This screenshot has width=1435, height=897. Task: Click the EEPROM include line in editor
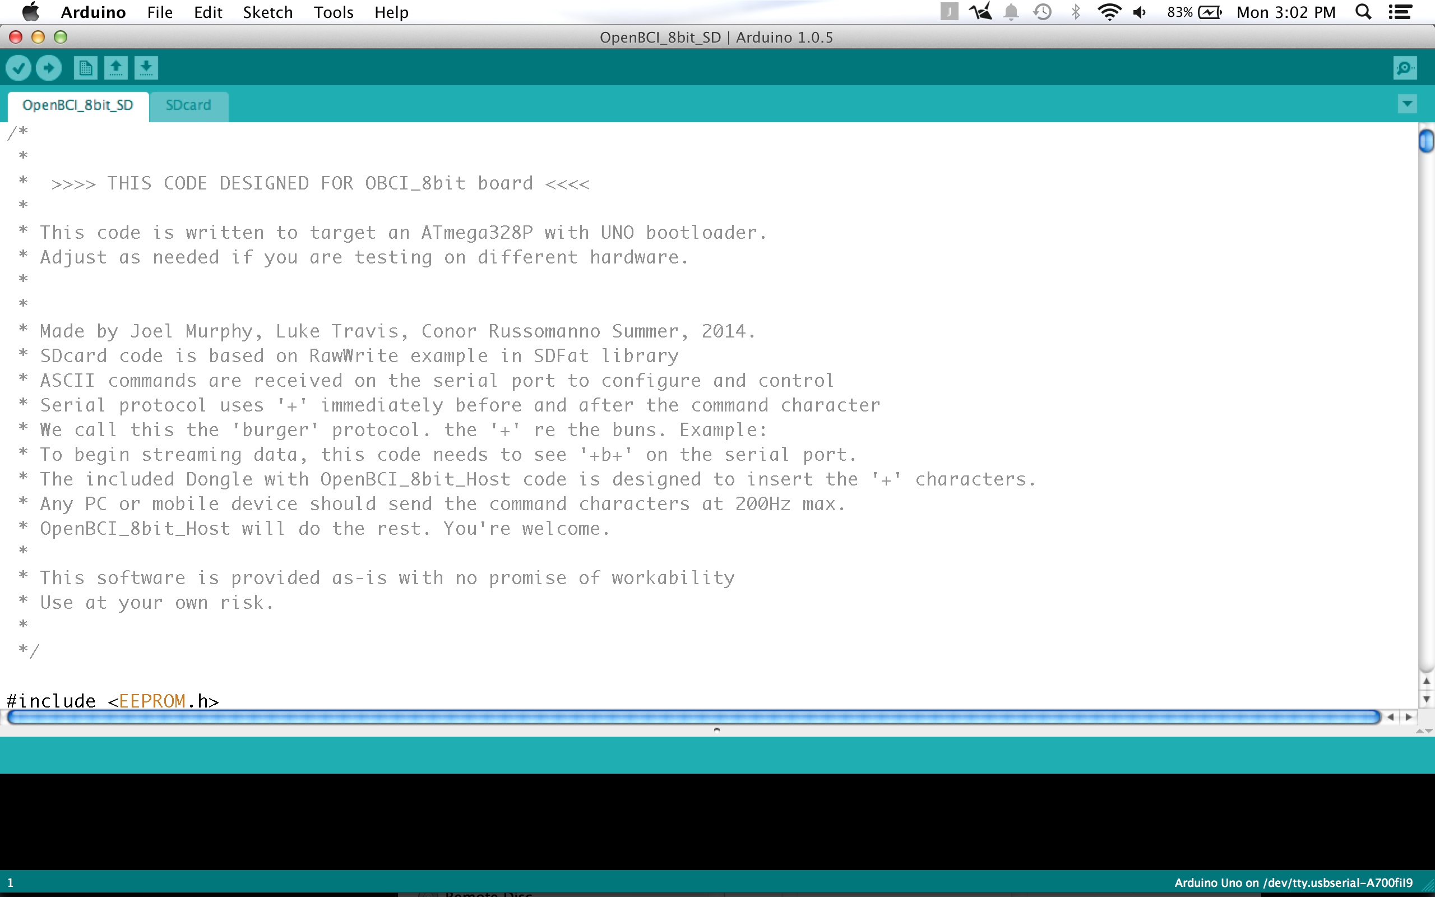(113, 701)
